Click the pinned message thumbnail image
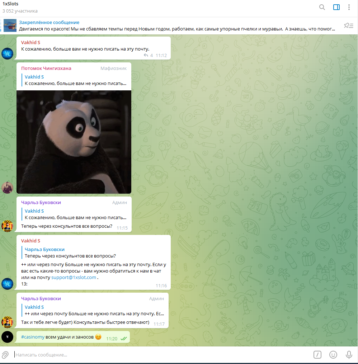Screen dimensions: 358x364 pyautogui.click(x=10, y=25)
